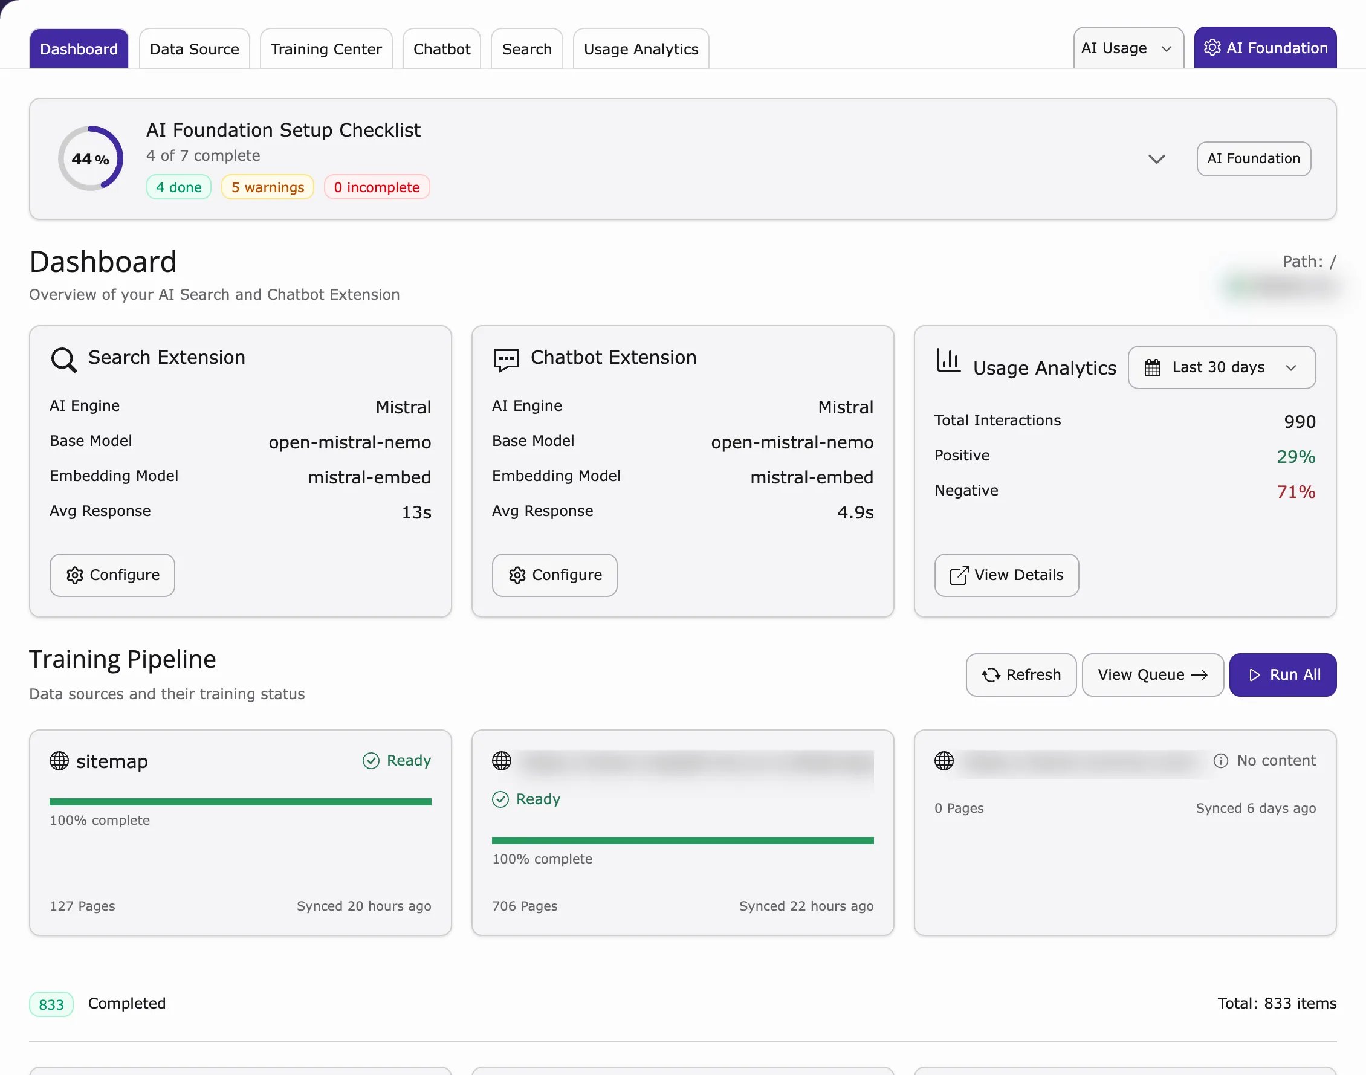Click the 44% progress ring
1366x1075 pixels.
pyautogui.click(x=91, y=158)
